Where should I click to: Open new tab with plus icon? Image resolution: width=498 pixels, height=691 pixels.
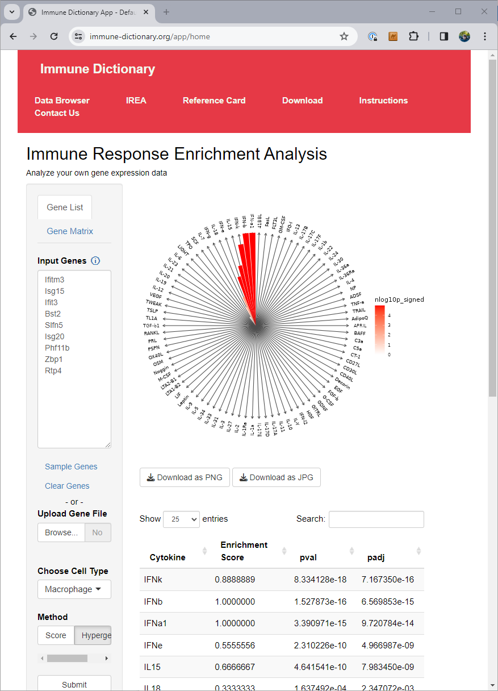[x=166, y=12]
